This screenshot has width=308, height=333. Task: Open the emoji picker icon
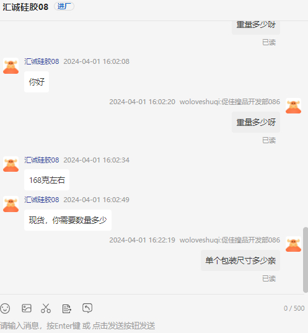coord(5,308)
